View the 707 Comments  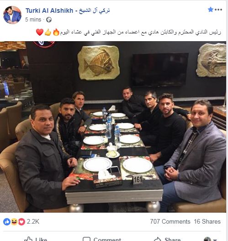coord(170,221)
